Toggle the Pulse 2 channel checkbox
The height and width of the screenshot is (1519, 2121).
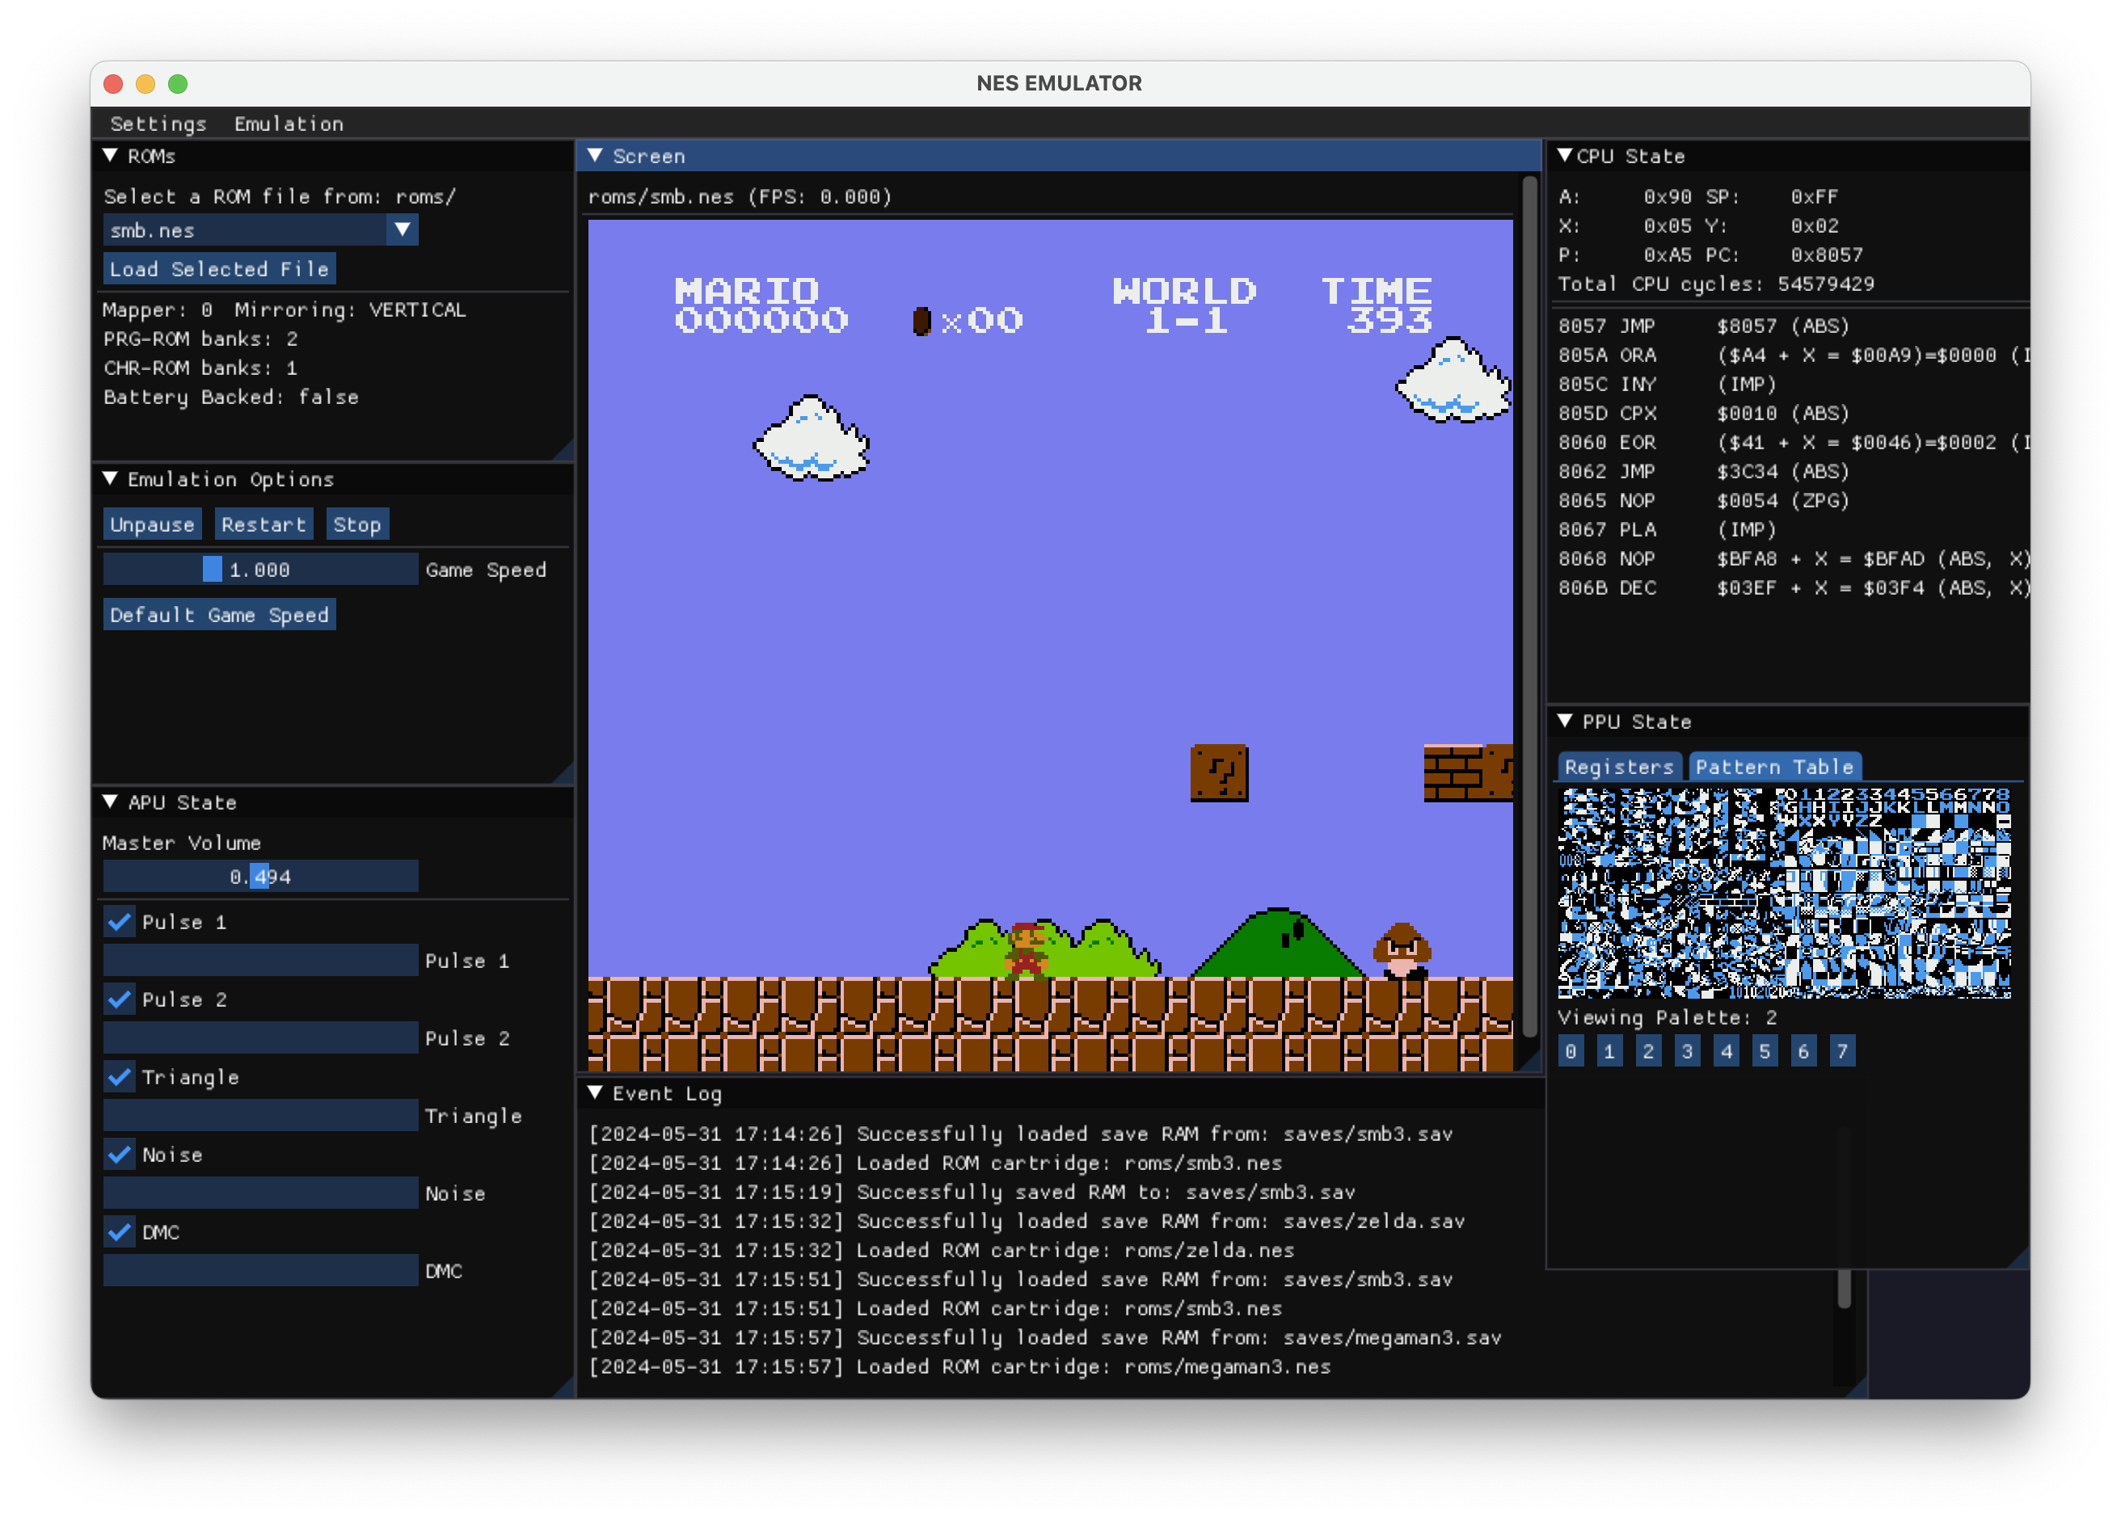point(119,999)
